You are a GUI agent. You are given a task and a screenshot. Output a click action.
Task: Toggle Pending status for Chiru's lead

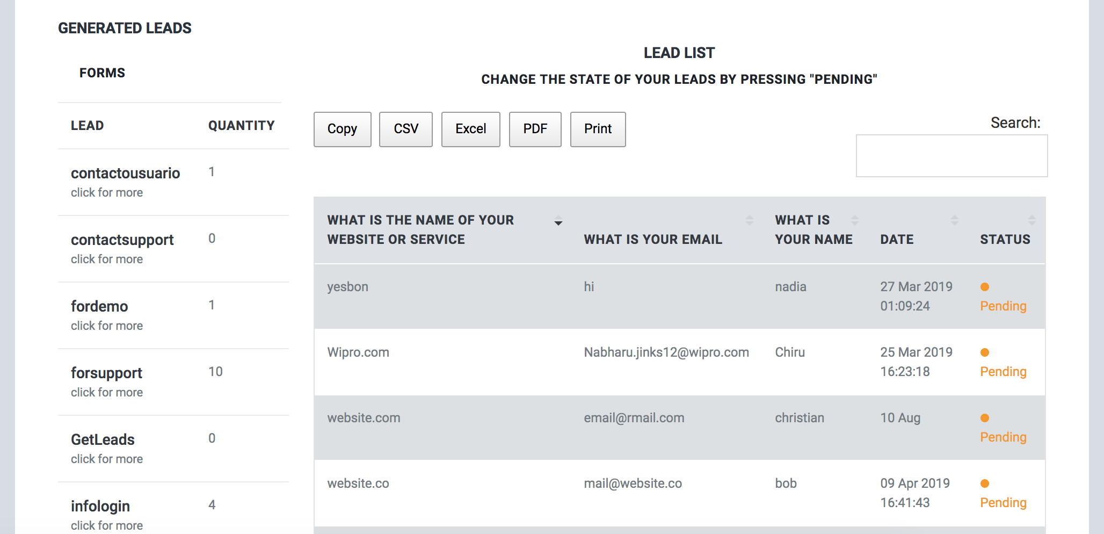(x=1003, y=372)
